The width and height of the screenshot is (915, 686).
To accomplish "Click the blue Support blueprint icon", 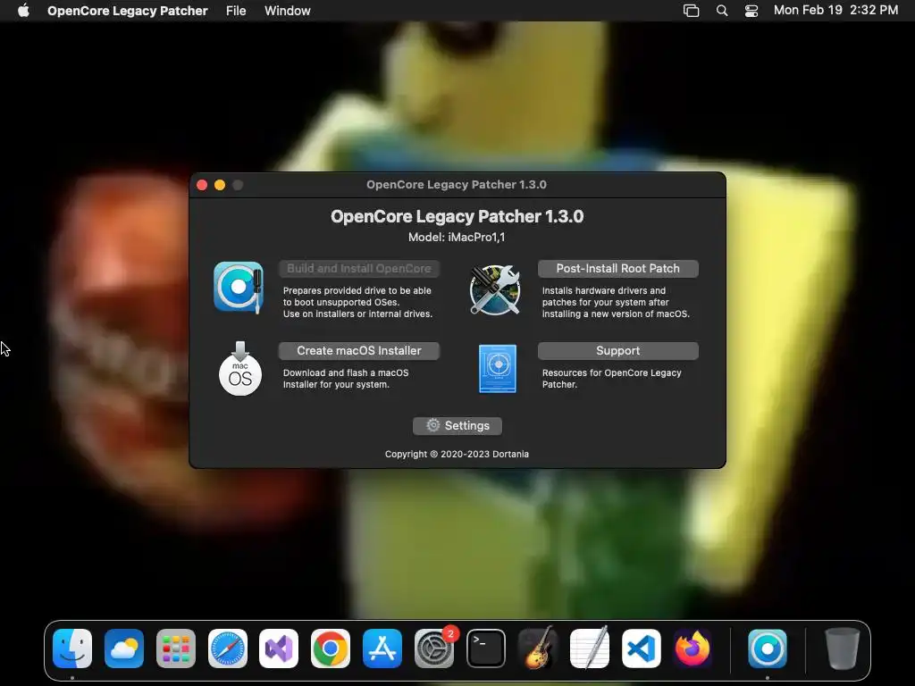I will click(x=497, y=369).
